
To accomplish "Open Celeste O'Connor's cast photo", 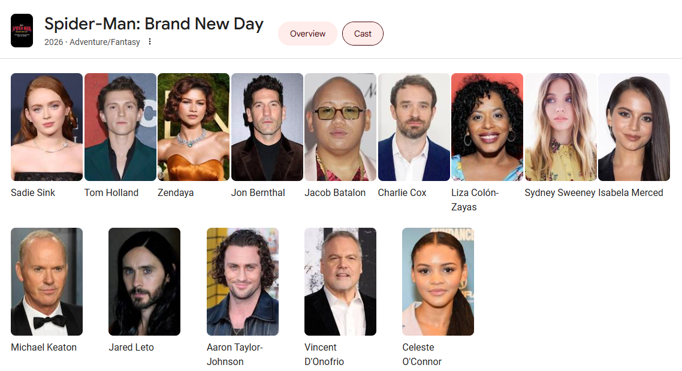I will click(438, 282).
